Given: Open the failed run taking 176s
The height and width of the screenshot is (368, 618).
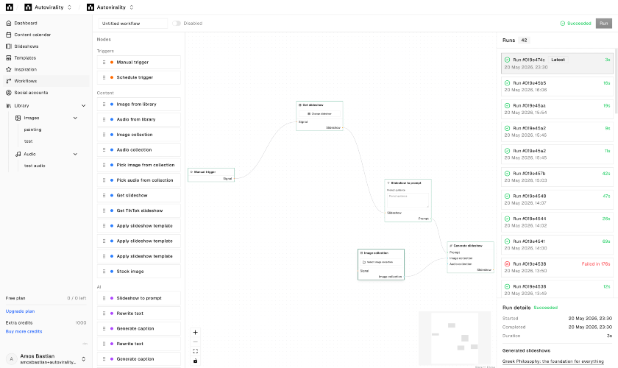Looking at the screenshot, I should (557, 267).
